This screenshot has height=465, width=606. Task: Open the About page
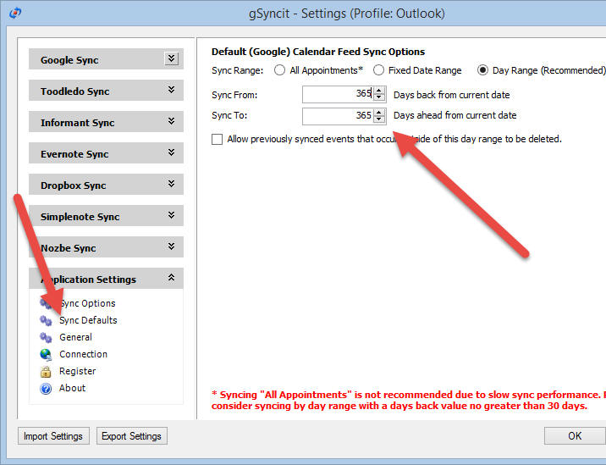tap(72, 389)
